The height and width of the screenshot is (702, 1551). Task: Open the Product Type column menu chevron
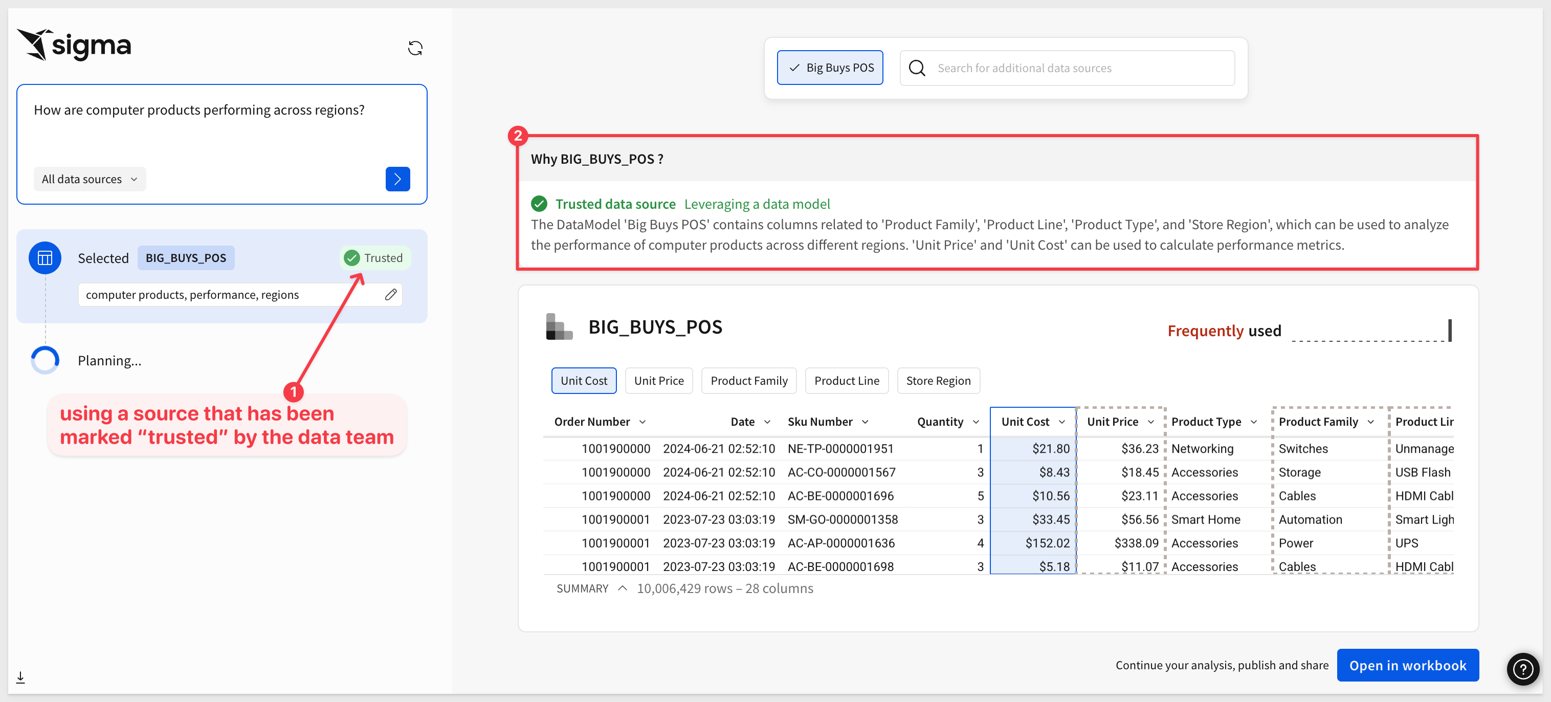[x=1254, y=422]
